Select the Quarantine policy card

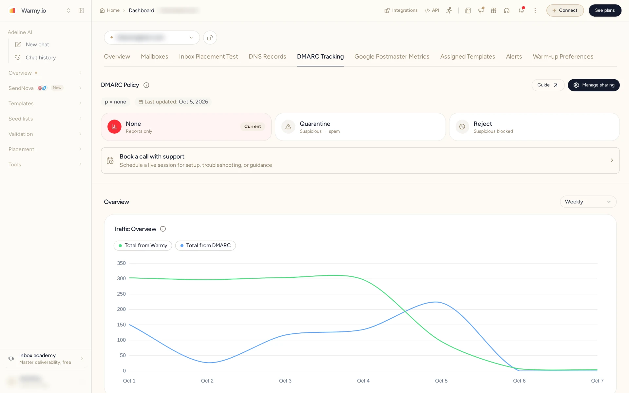(360, 127)
